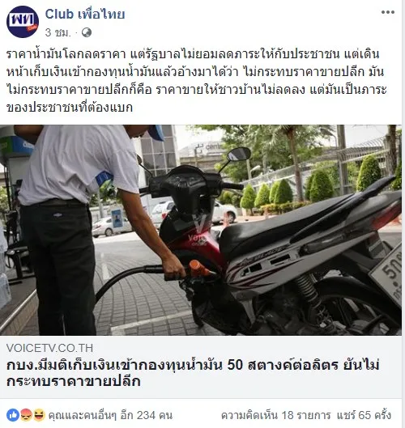The width and height of the screenshot is (405, 428).
Task: Open the VOICETV.CO.TH source domain link
Action: click(x=49, y=348)
